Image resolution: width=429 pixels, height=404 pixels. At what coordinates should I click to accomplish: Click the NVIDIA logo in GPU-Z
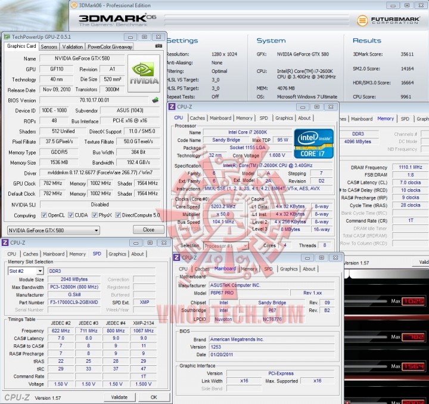pyautogui.click(x=144, y=73)
